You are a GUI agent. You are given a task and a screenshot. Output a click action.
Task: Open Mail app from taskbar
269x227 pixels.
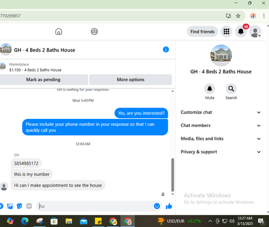(x=83, y=222)
